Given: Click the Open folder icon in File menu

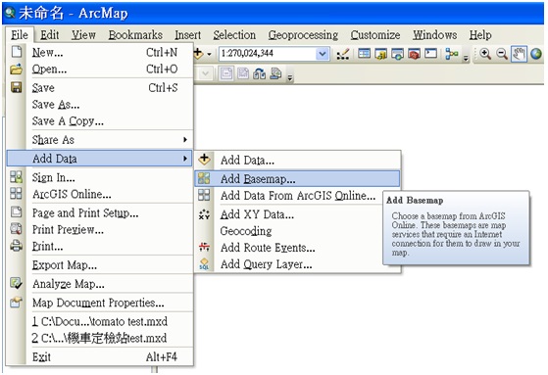Looking at the screenshot, I should pyautogui.click(x=16, y=69).
